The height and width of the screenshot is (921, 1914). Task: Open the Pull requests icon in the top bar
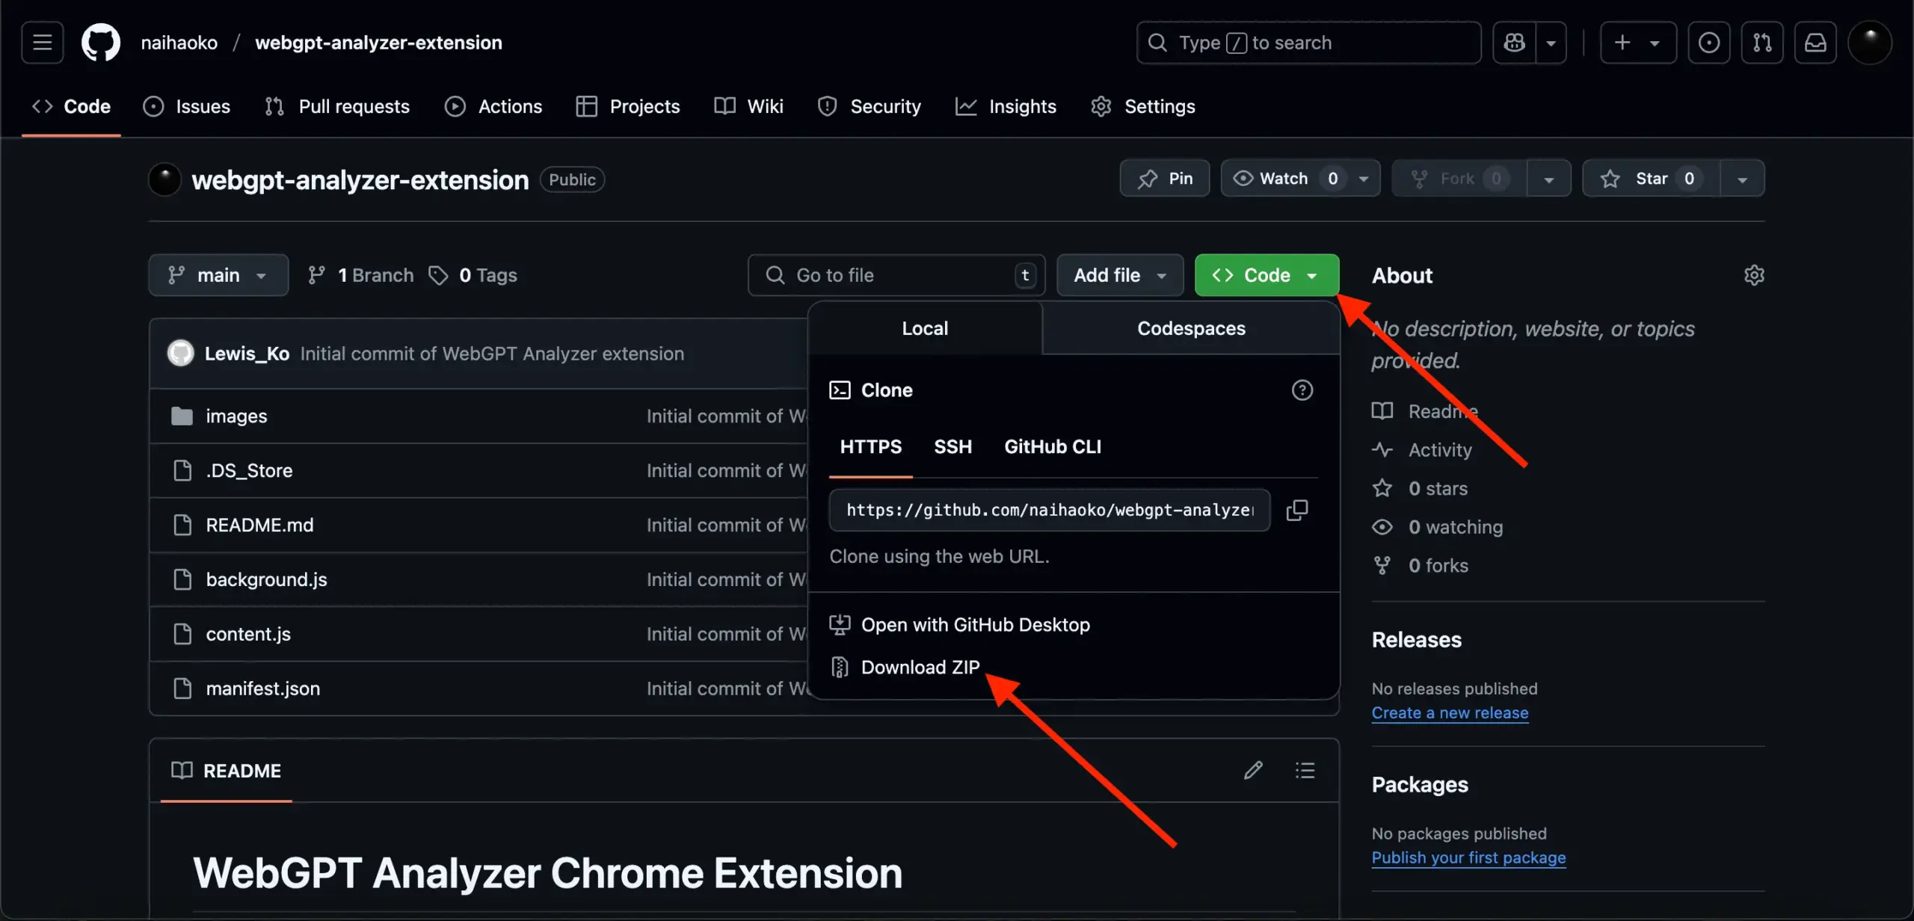(1762, 43)
